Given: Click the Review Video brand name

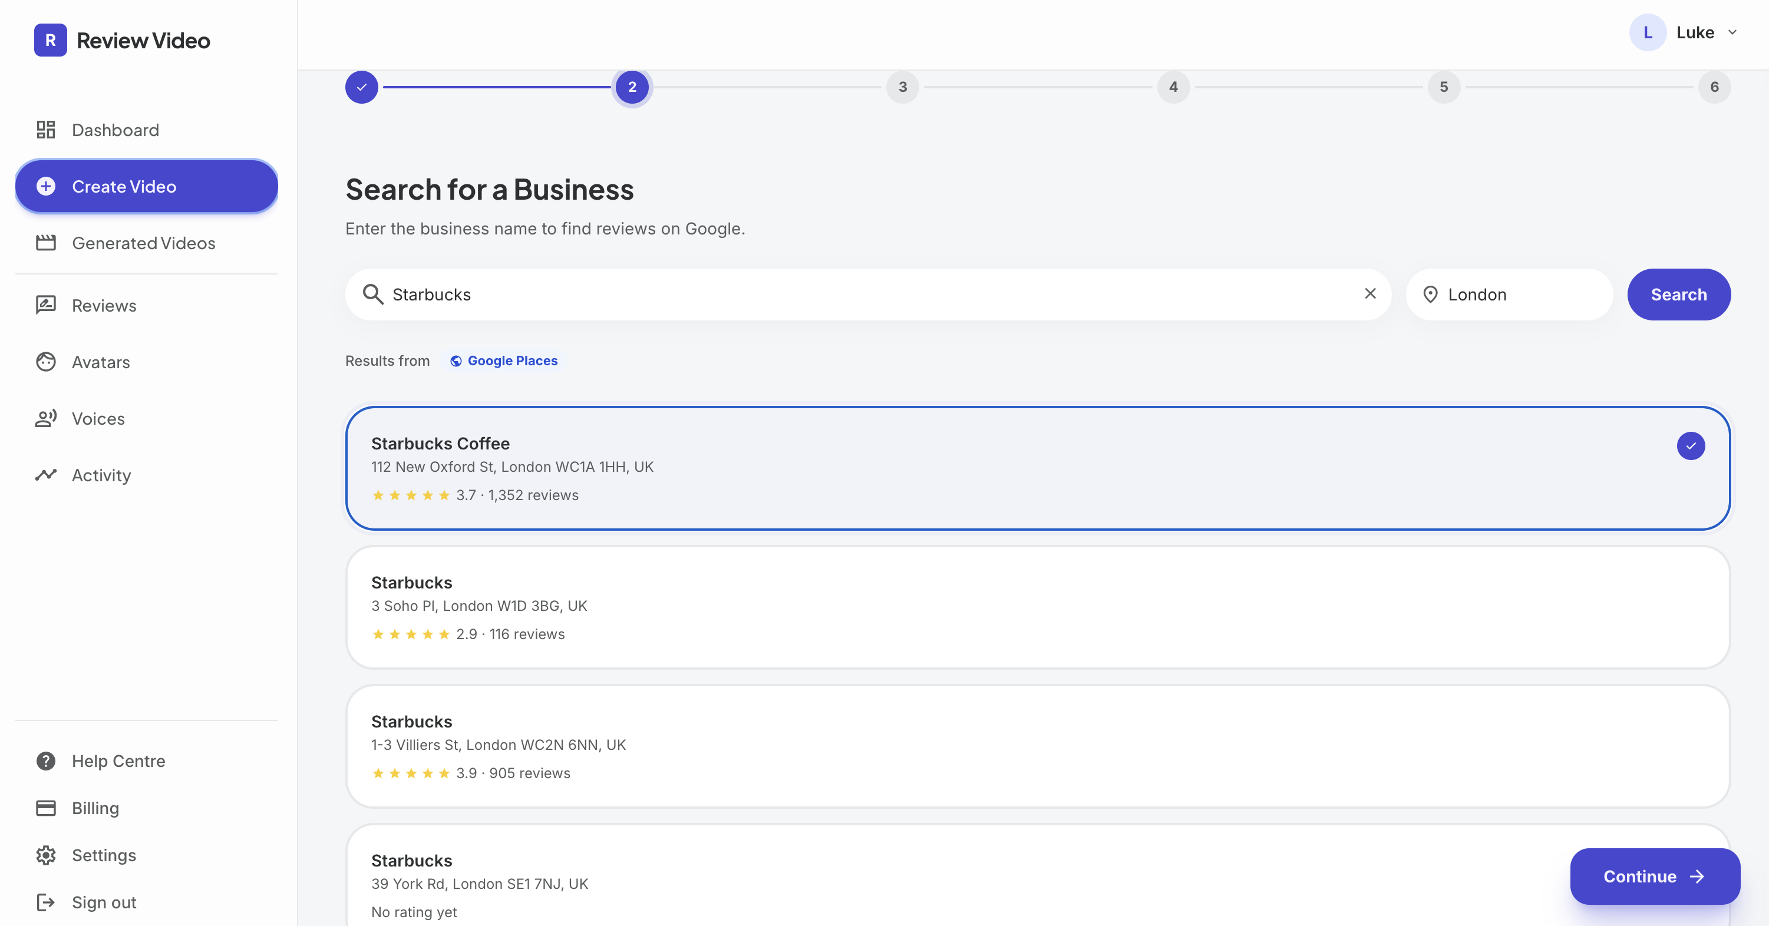Looking at the screenshot, I should tap(144, 41).
